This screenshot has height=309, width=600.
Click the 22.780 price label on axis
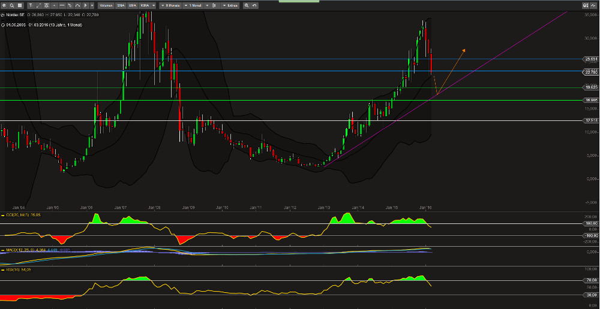point(590,71)
